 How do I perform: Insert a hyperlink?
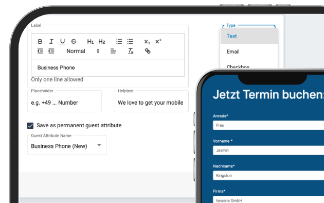coord(148,51)
